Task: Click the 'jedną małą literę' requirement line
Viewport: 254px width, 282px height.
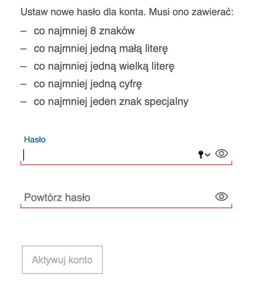Action: (x=101, y=48)
